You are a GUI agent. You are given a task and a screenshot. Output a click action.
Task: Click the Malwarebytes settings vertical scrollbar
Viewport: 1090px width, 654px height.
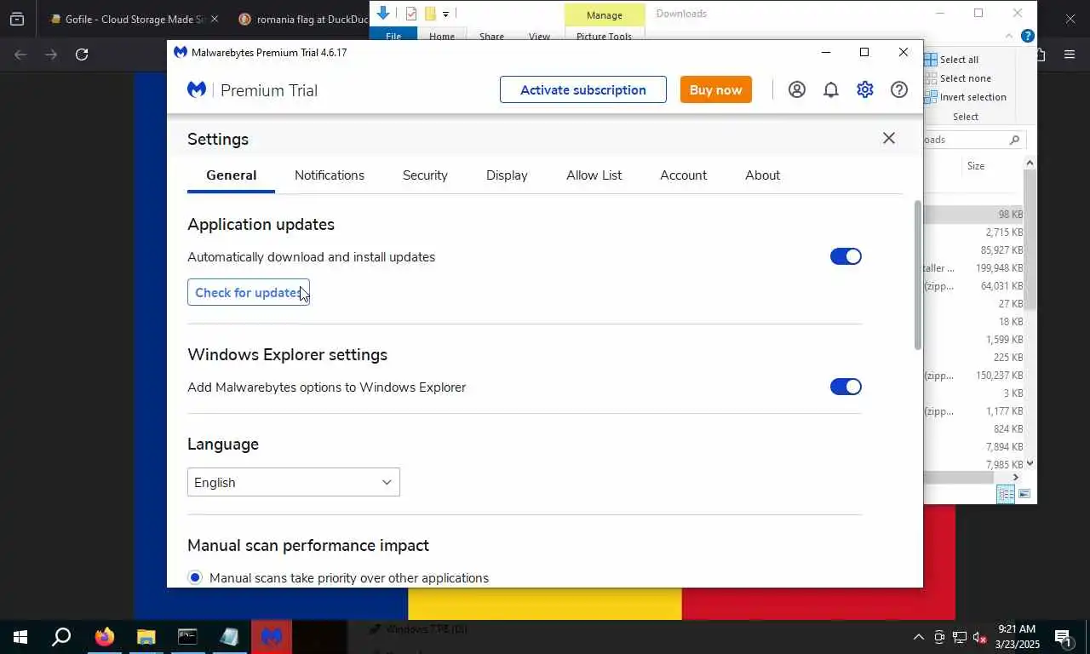point(917,274)
